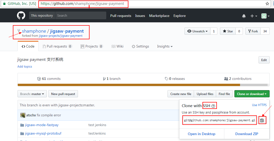Select the Code tab
The width and height of the screenshot is (274, 141).
[x=28, y=46]
